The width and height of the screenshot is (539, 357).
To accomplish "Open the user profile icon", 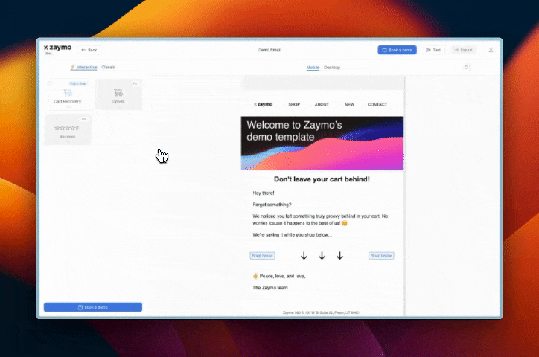I will pyautogui.click(x=491, y=50).
